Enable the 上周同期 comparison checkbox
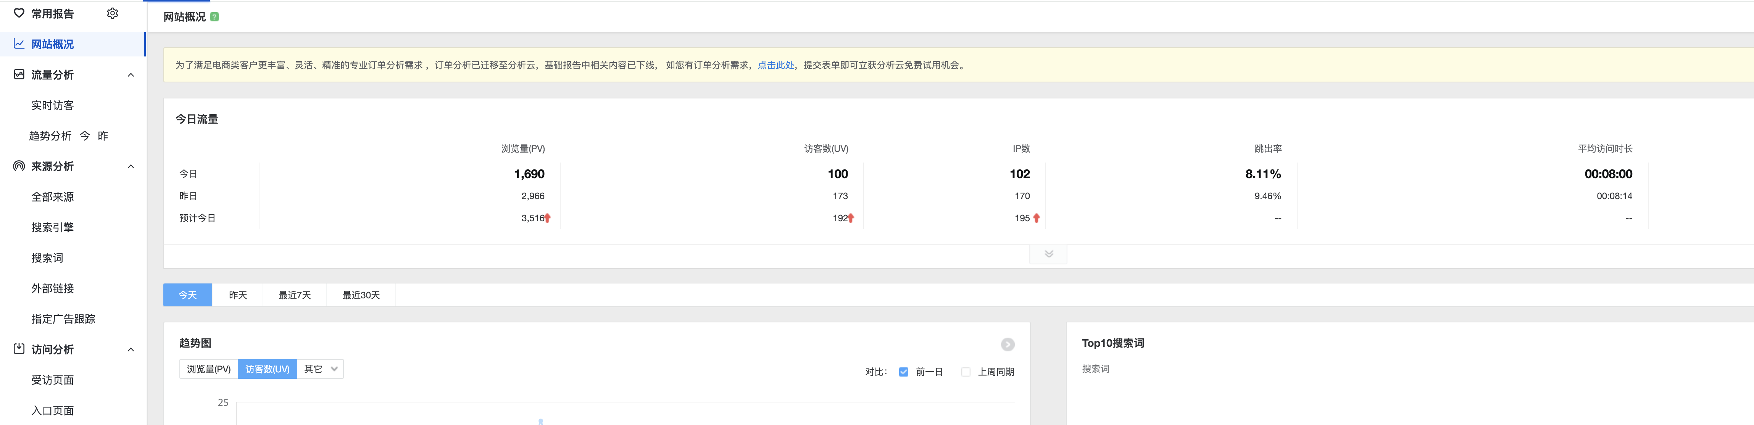This screenshot has width=1754, height=425. [x=966, y=372]
